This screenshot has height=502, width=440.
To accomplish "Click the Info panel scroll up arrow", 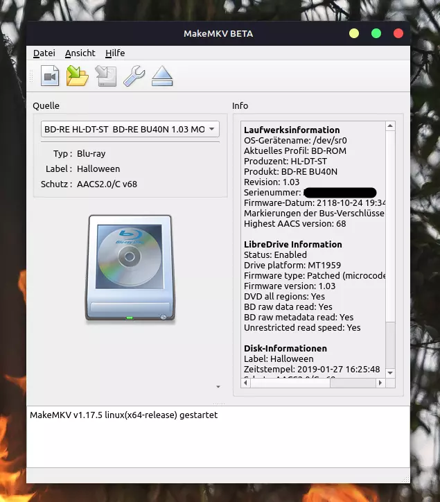I will tap(390, 125).
